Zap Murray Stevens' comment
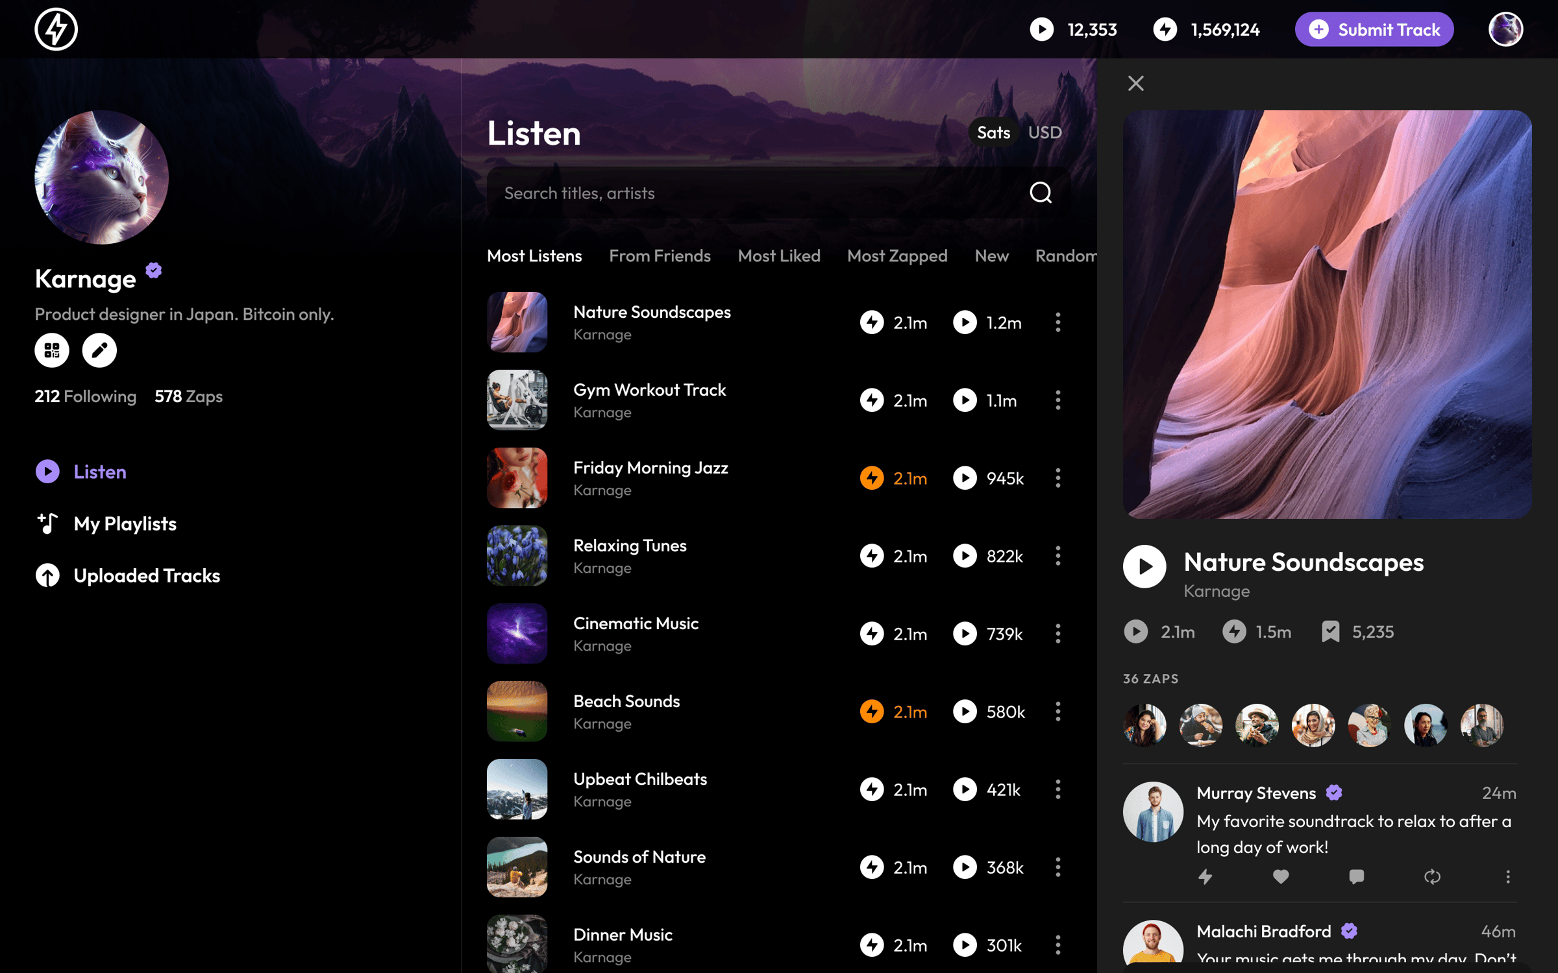This screenshot has height=973, width=1558. pyautogui.click(x=1206, y=877)
